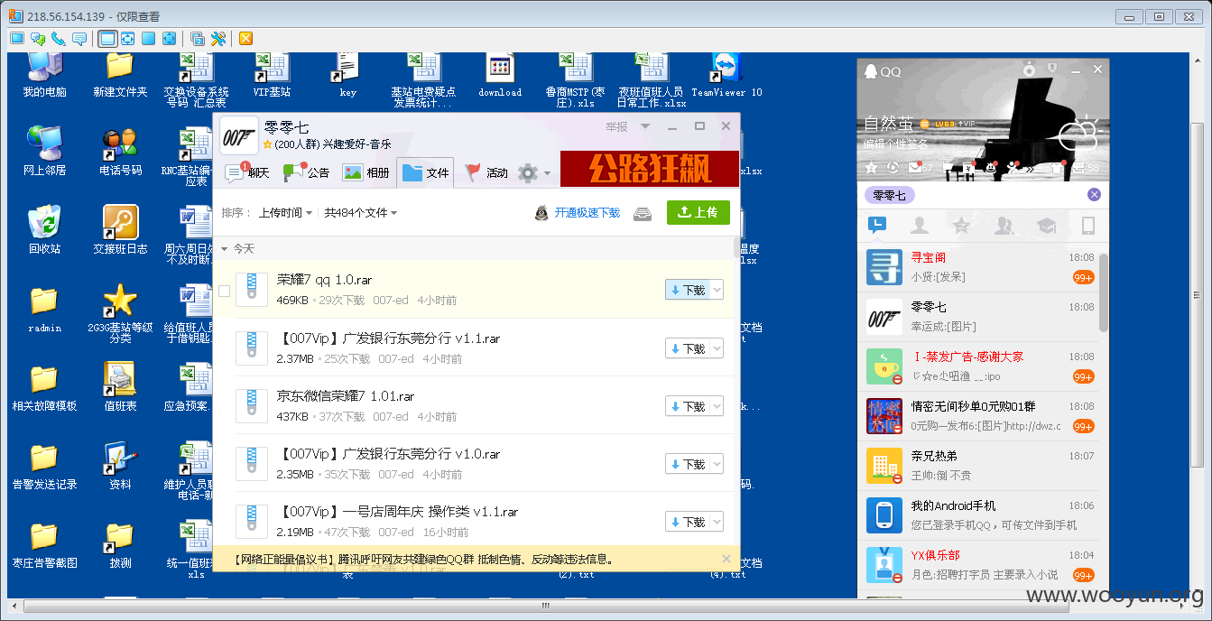Screen dimensions: 1212x621
Task: Click 举报 in the group window title
Action: tap(616, 127)
